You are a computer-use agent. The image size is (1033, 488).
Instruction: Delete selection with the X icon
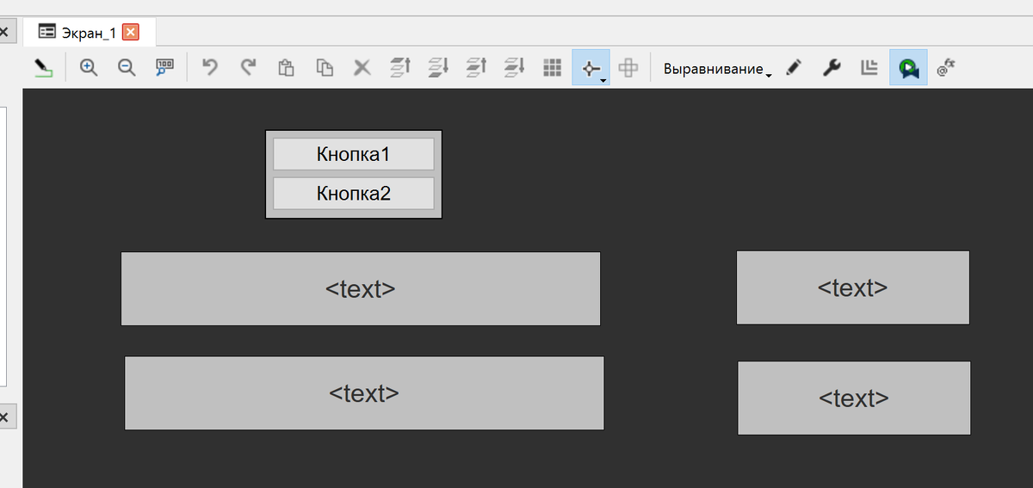pyautogui.click(x=362, y=68)
